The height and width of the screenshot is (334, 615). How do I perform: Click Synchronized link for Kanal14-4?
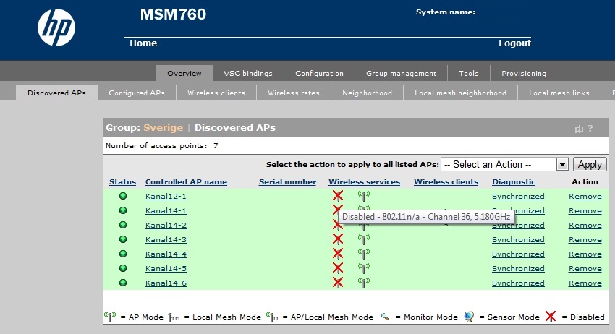(x=518, y=254)
